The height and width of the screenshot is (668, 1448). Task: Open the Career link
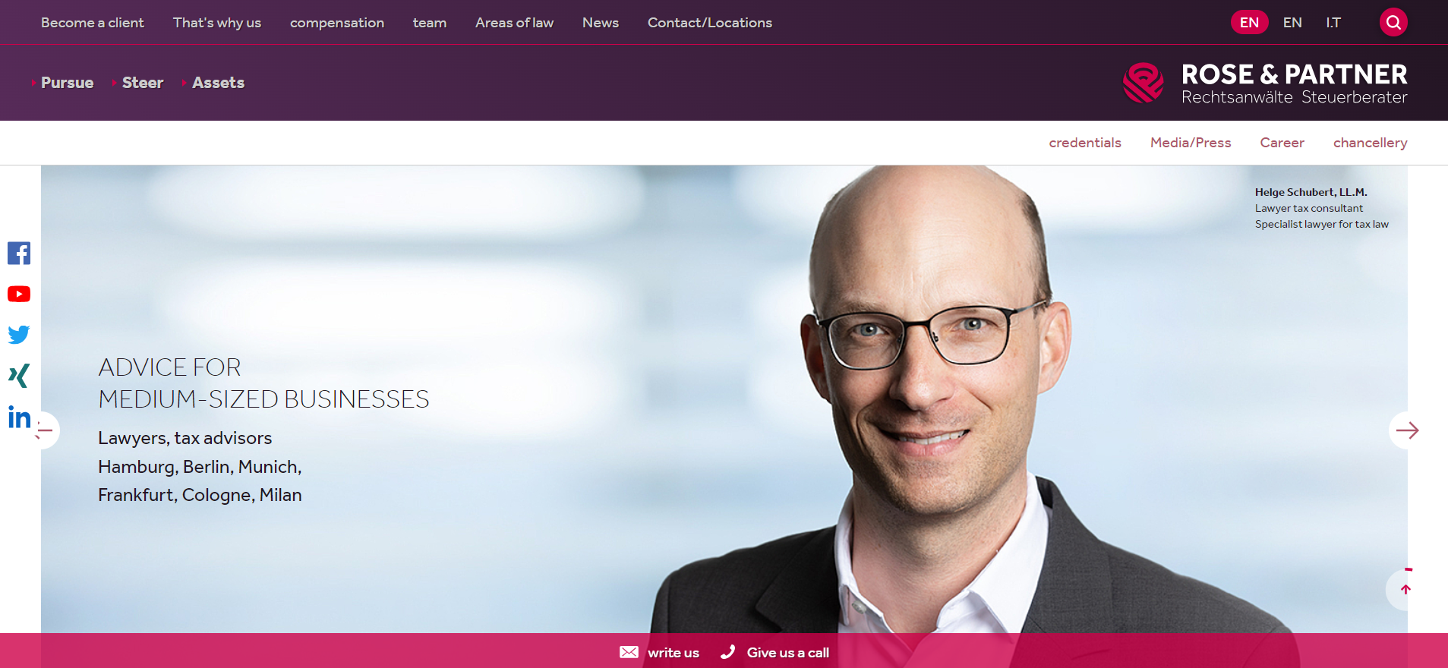[x=1282, y=143]
